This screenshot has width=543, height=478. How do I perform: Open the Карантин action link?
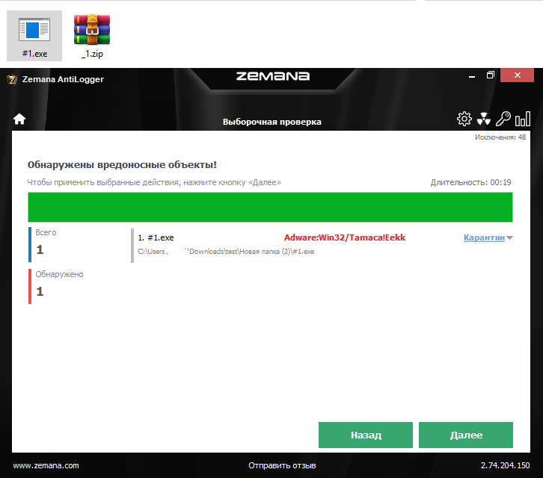(x=484, y=238)
